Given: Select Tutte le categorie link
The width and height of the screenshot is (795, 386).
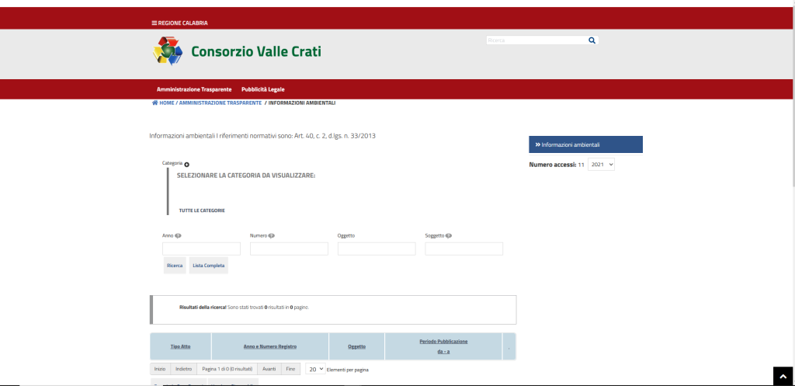Looking at the screenshot, I should point(202,210).
